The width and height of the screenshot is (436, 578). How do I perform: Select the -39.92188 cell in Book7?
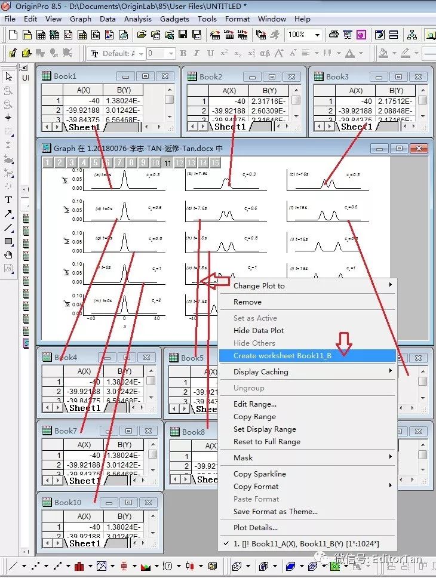[84, 465]
